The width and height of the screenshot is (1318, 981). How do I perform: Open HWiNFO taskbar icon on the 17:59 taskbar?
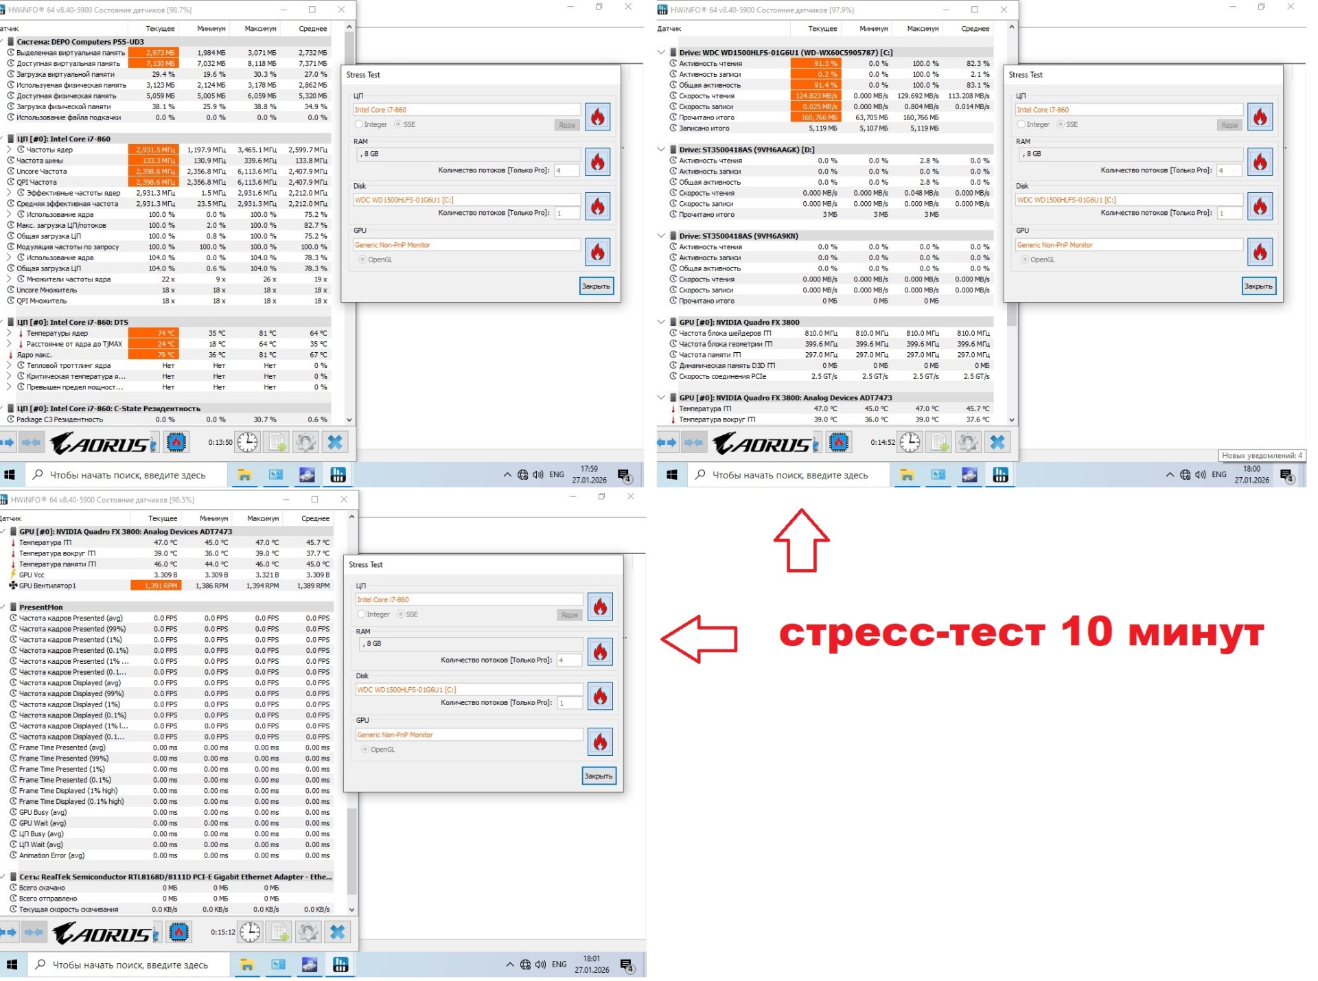338,475
